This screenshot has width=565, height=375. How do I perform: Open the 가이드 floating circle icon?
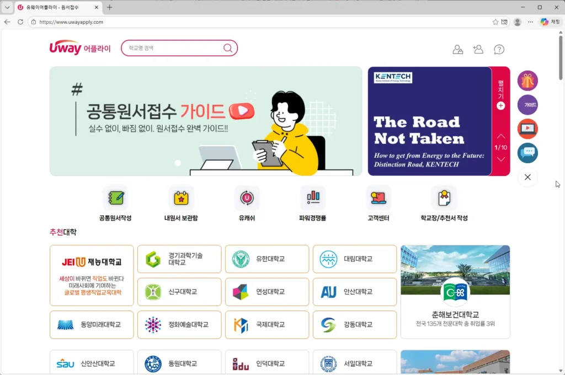527,105
